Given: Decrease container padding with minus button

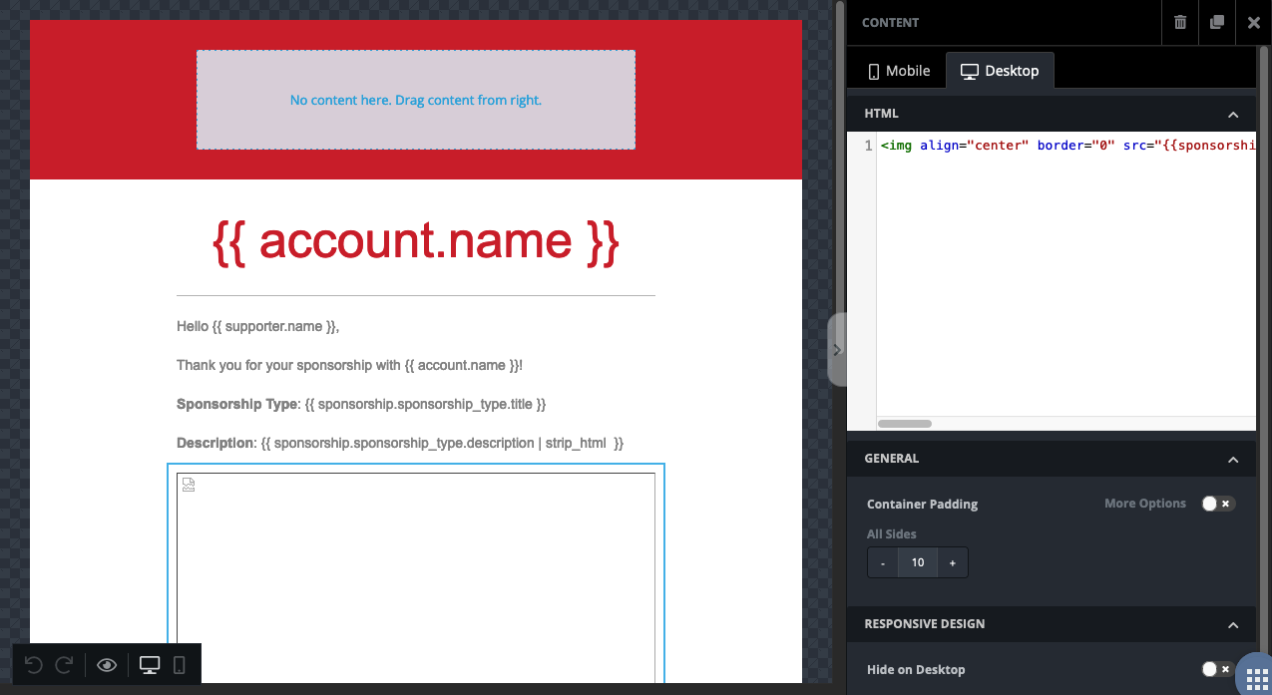Looking at the screenshot, I should tap(883, 562).
